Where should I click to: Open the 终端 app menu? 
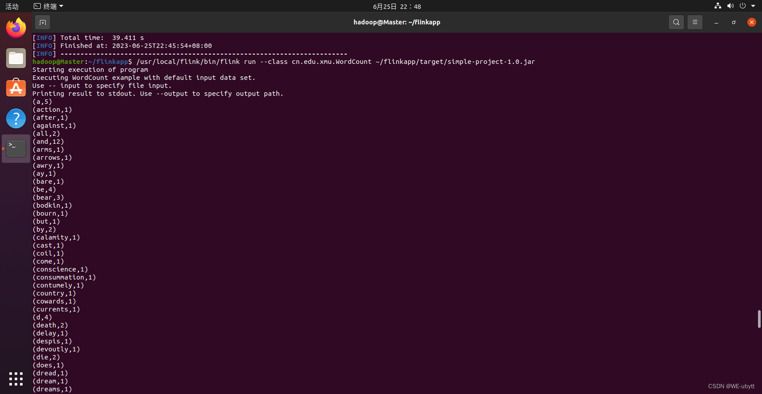(x=49, y=6)
